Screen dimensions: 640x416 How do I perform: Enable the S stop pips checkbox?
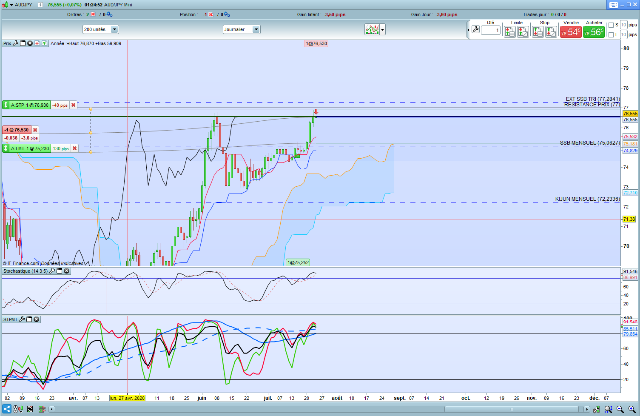click(611, 25)
